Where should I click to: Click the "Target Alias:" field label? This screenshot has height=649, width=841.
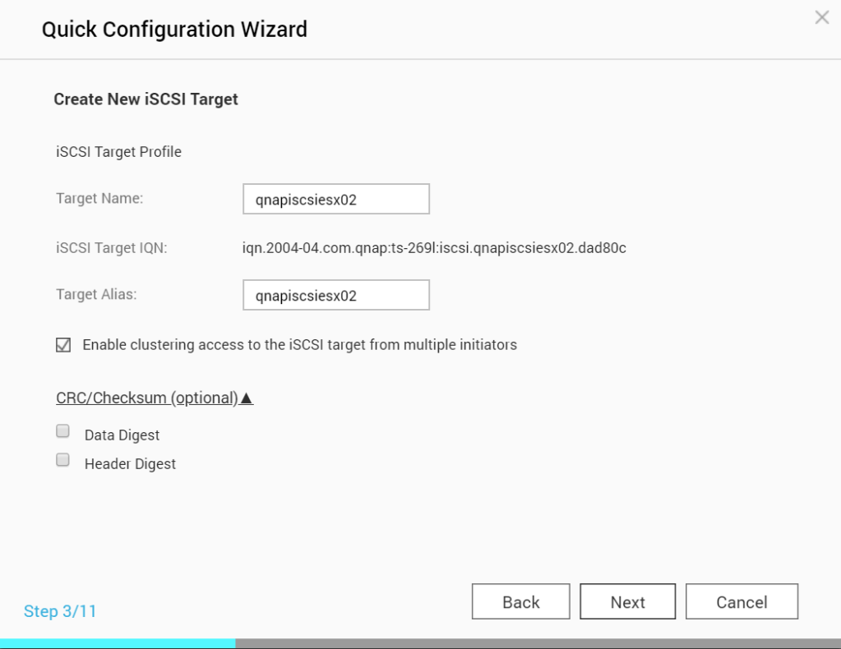pyautogui.click(x=96, y=294)
